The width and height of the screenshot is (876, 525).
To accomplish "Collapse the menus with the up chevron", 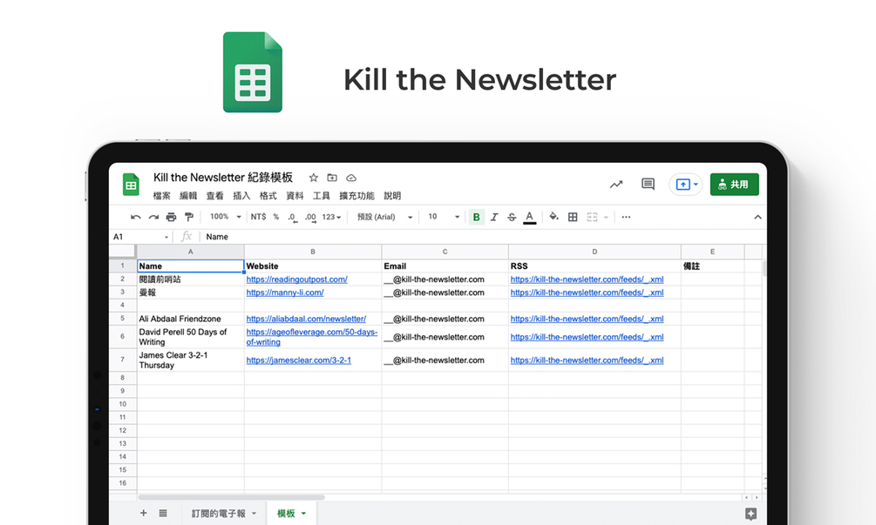I will 757,217.
